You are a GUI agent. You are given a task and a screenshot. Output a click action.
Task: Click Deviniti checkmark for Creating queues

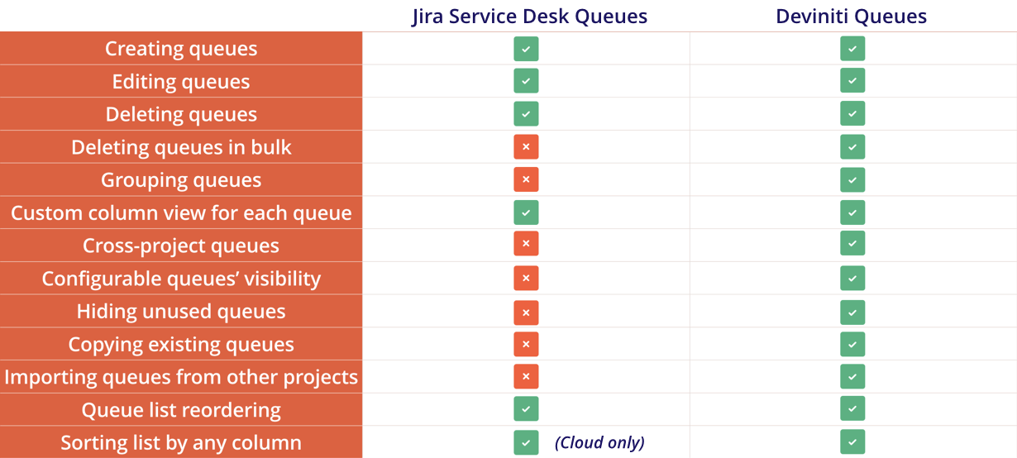[x=852, y=49]
